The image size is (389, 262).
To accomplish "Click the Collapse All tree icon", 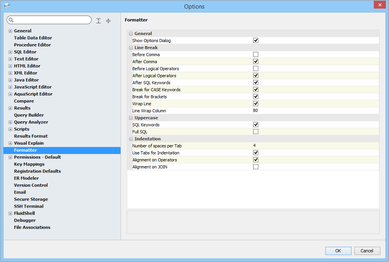I will [108, 21].
